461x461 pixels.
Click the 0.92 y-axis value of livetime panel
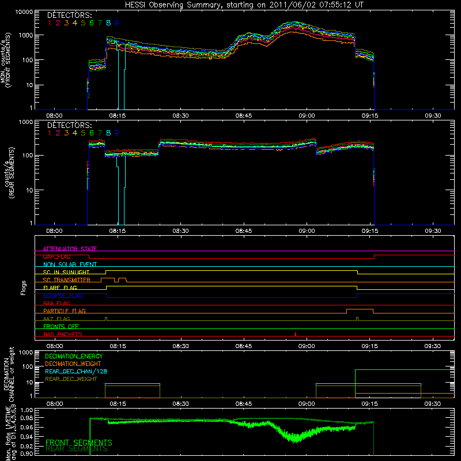[x=26, y=446]
